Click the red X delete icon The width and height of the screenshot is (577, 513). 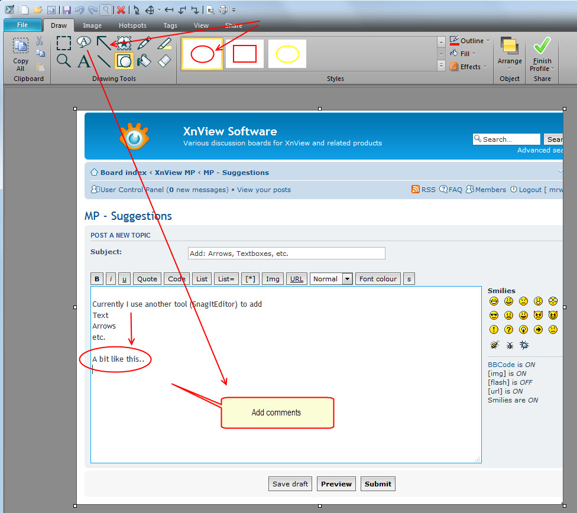coord(121,10)
